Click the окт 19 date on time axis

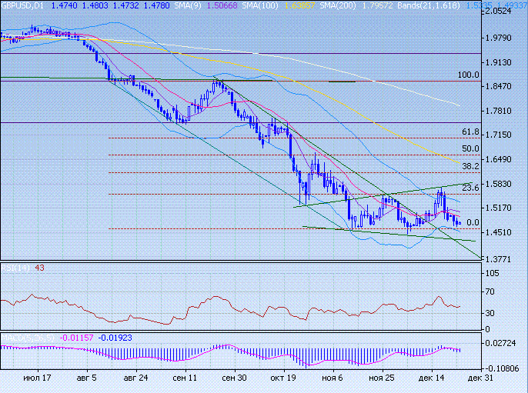282,378
